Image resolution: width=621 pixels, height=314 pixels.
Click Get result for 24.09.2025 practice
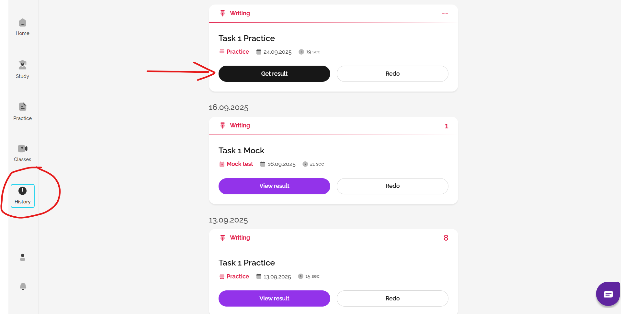[x=274, y=74]
